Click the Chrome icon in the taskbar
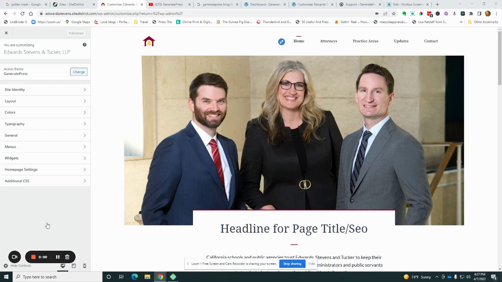Image resolution: width=502 pixels, height=282 pixels. click(x=160, y=277)
